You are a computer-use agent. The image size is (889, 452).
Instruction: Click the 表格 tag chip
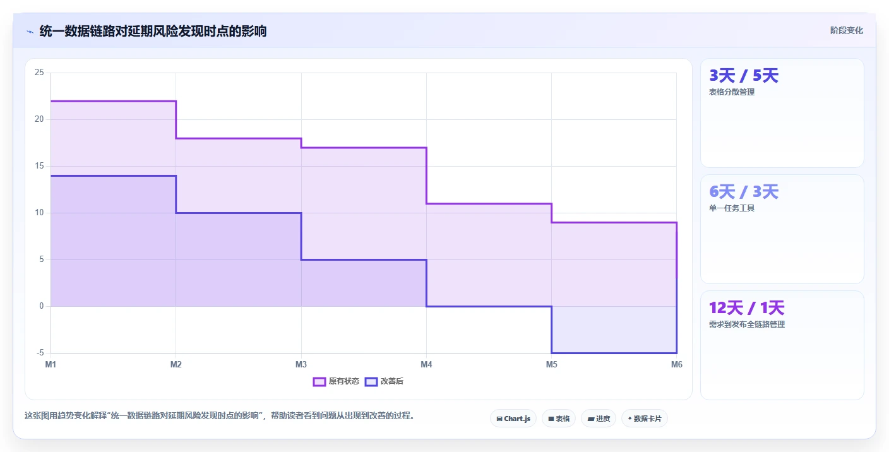tap(559, 419)
